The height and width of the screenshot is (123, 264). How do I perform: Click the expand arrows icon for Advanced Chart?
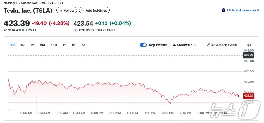208,45
